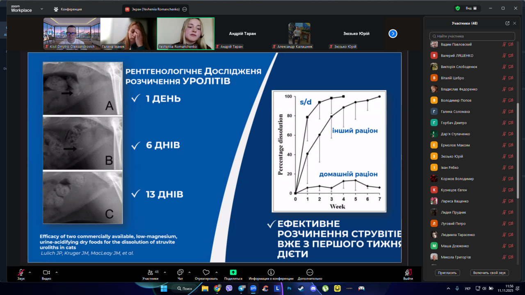The height and width of the screenshot is (295, 525).
Task: Open the Дополнительно three-dots menu
Action: 310,273
